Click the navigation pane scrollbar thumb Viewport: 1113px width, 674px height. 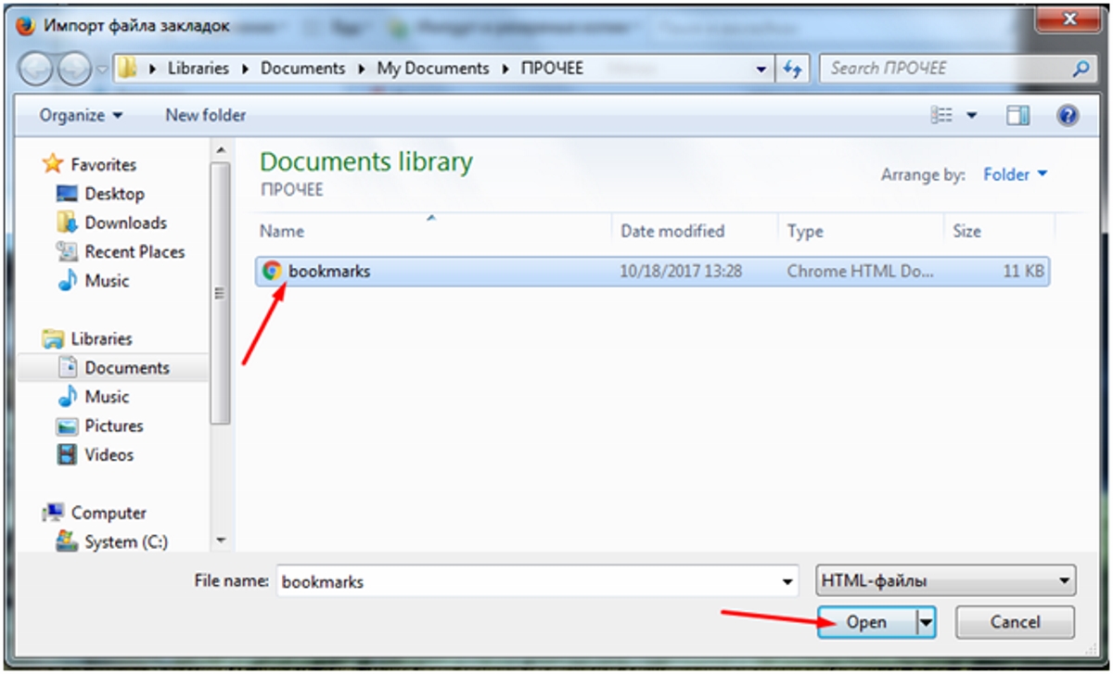(x=221, y=292)
